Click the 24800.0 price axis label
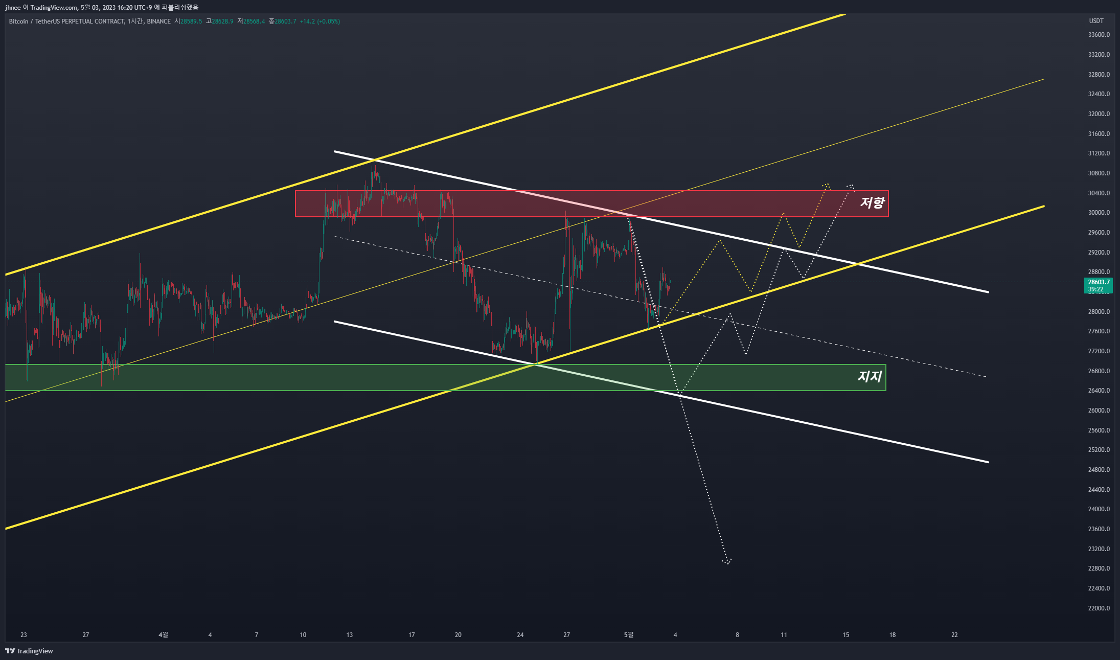The height and width of the screenshot is (660, 1120). 1099,469
